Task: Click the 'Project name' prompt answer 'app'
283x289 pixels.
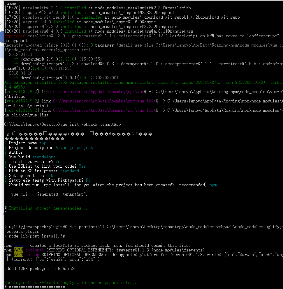Action: tap(43, 143)
